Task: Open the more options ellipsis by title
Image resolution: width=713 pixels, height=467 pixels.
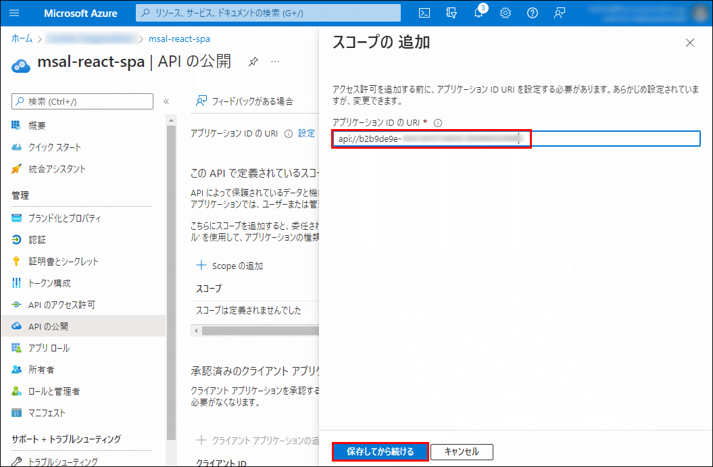Action: tap(275, 62)
